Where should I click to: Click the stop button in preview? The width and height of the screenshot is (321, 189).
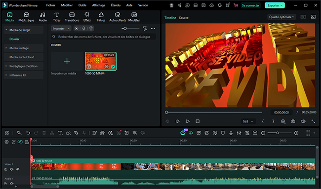pyautogui.click(x=198, y=121)
